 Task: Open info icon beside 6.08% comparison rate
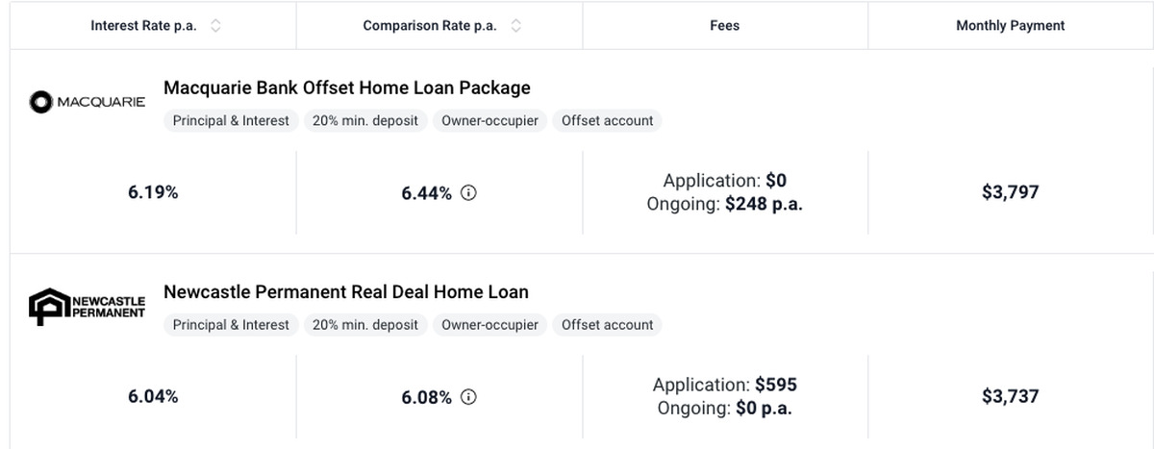(468, 397)
